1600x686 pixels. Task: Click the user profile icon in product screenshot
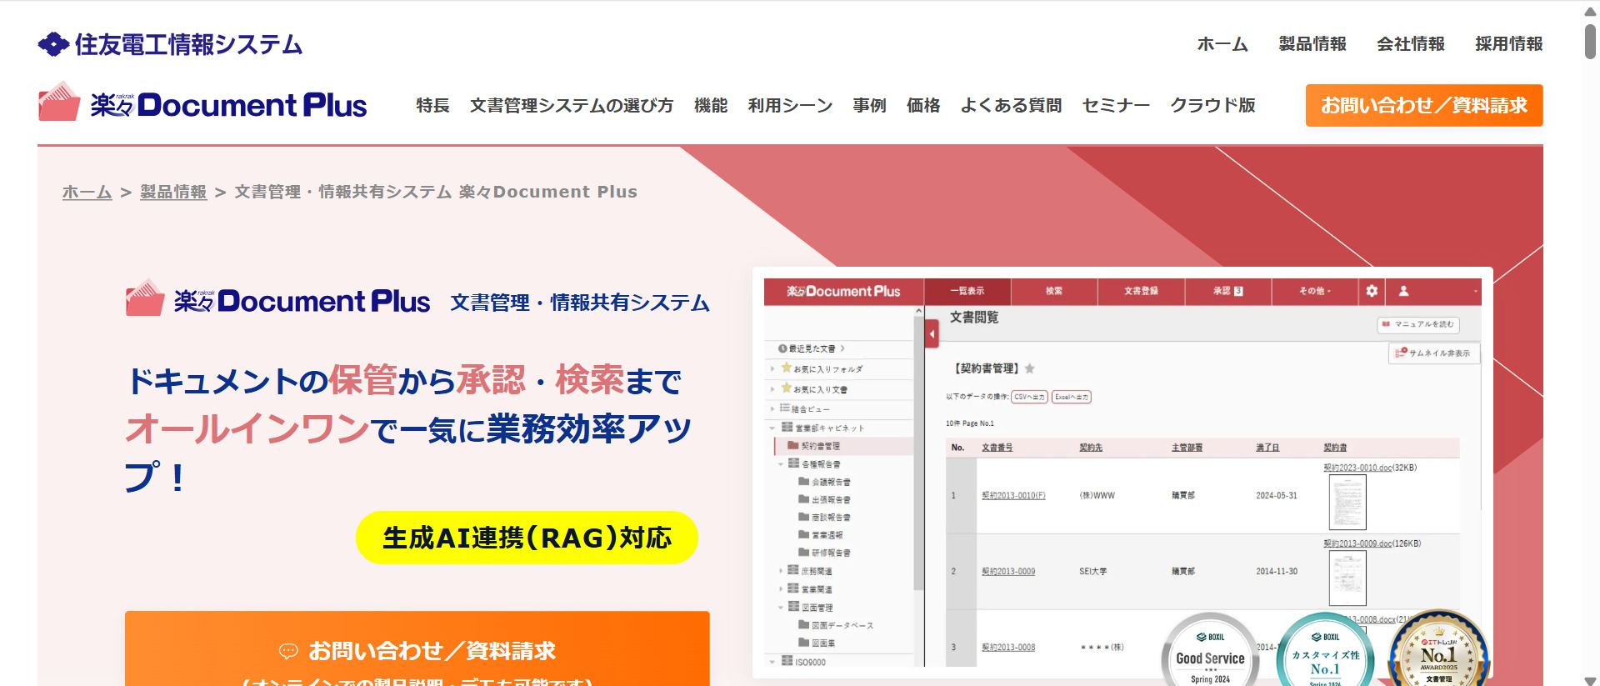point(1403,291)
